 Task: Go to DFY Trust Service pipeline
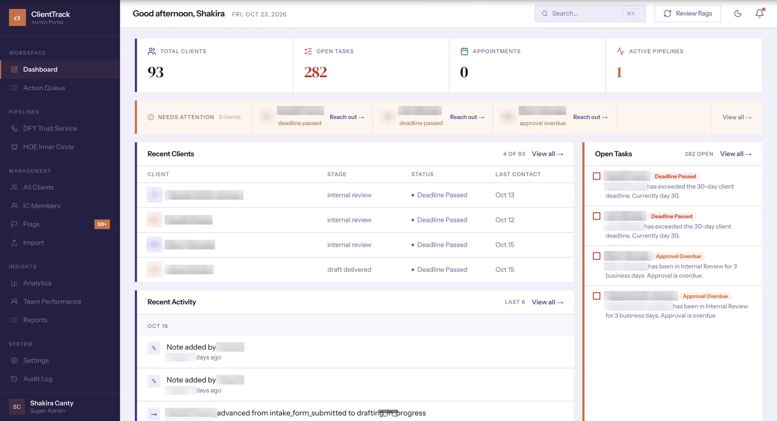pos(60,128)
